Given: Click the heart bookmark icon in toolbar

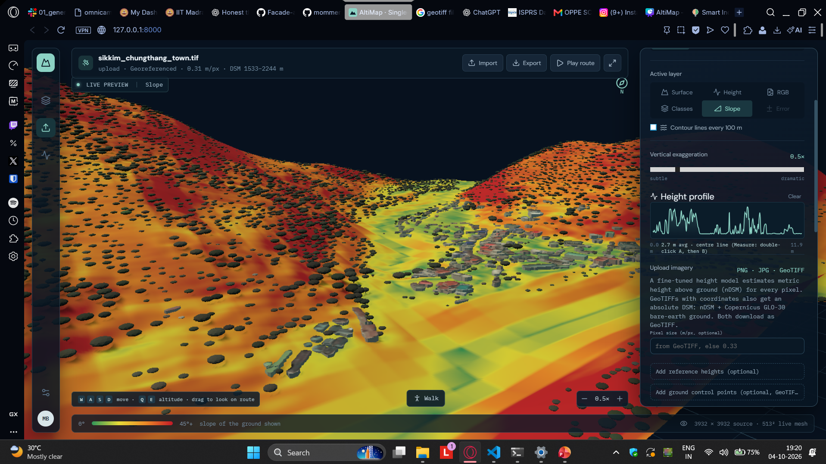Looking at the screenshot, I should coord(725,30).
